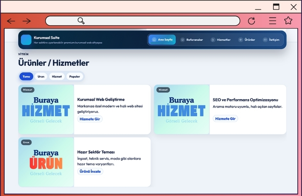Viewport: 302px width, 196px height.
Task: Select the Tumu filter pill
Action: click(26, 77)
